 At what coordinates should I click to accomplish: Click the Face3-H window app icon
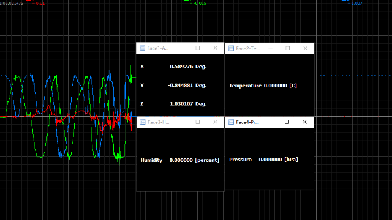[x=143, y=122]
